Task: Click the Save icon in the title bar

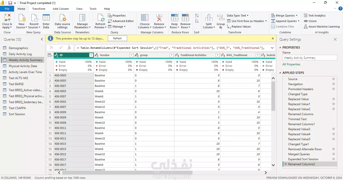Action: (x=10, y=3)
